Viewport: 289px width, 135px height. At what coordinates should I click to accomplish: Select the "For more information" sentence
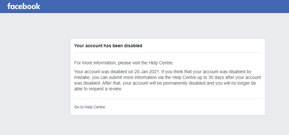[x=124, y=63]
